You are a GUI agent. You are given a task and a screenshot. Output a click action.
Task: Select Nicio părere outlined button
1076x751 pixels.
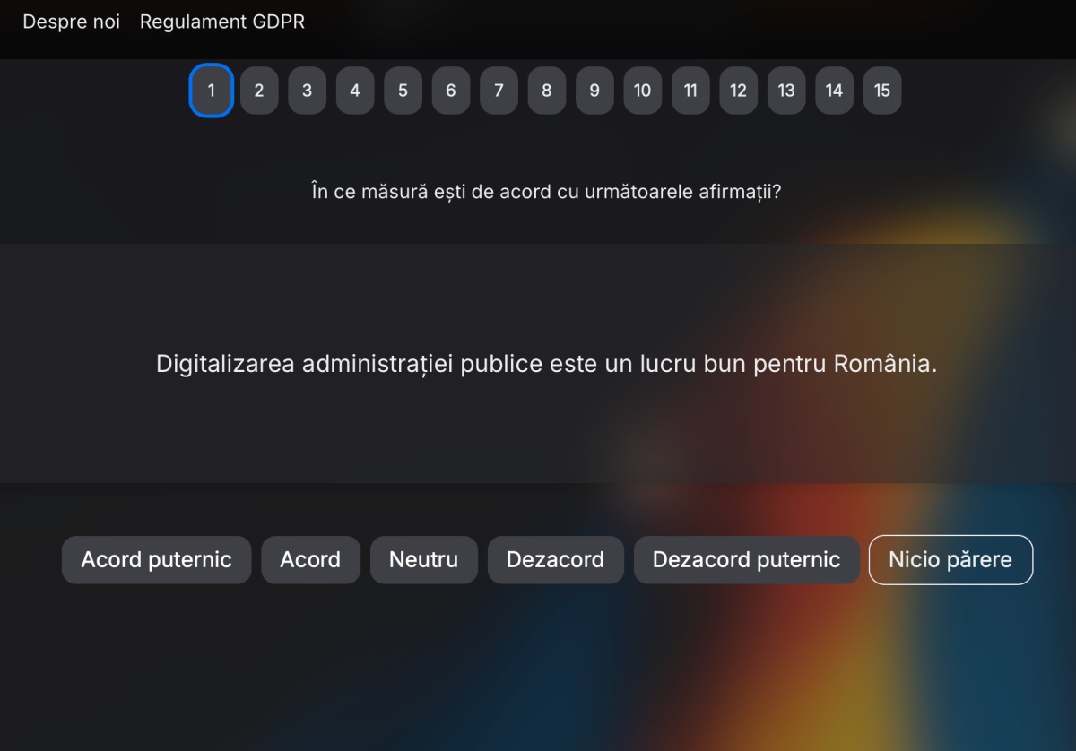point(950,560)
